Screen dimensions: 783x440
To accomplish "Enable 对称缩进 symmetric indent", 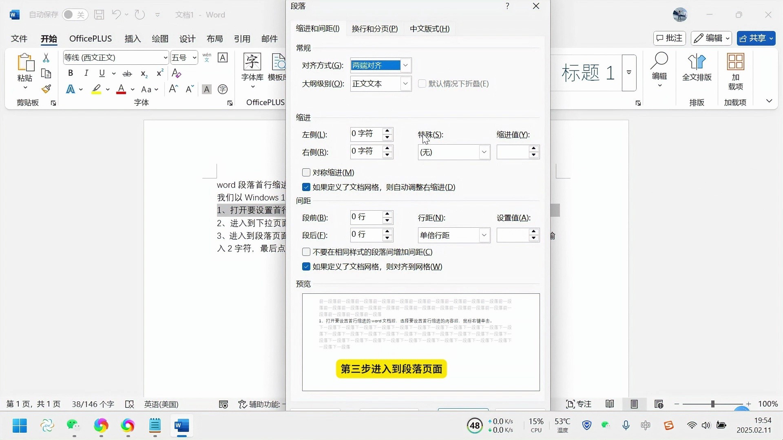I will [306, 172].
